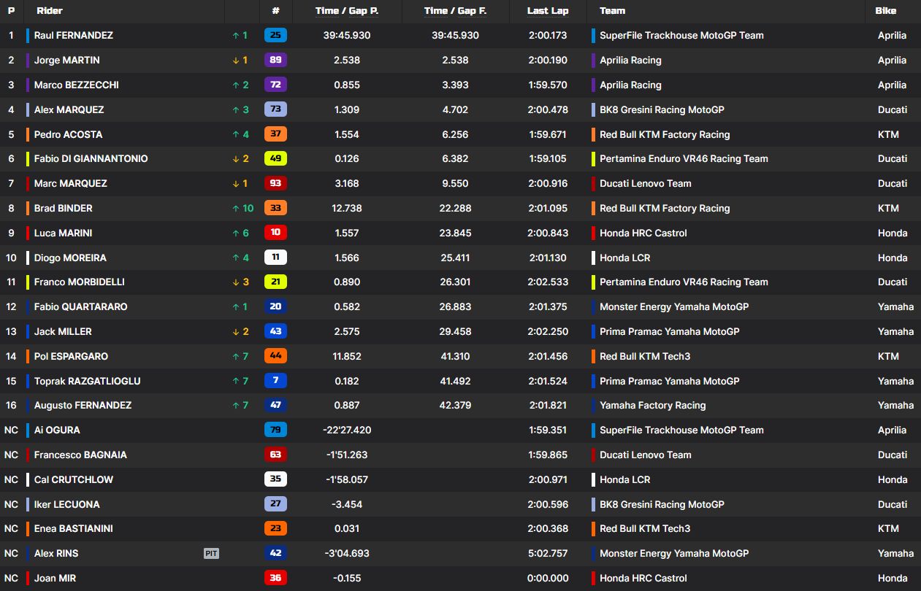Click the 42 badge for Alex Rins

pyautogui.click(x=275, y=553)
